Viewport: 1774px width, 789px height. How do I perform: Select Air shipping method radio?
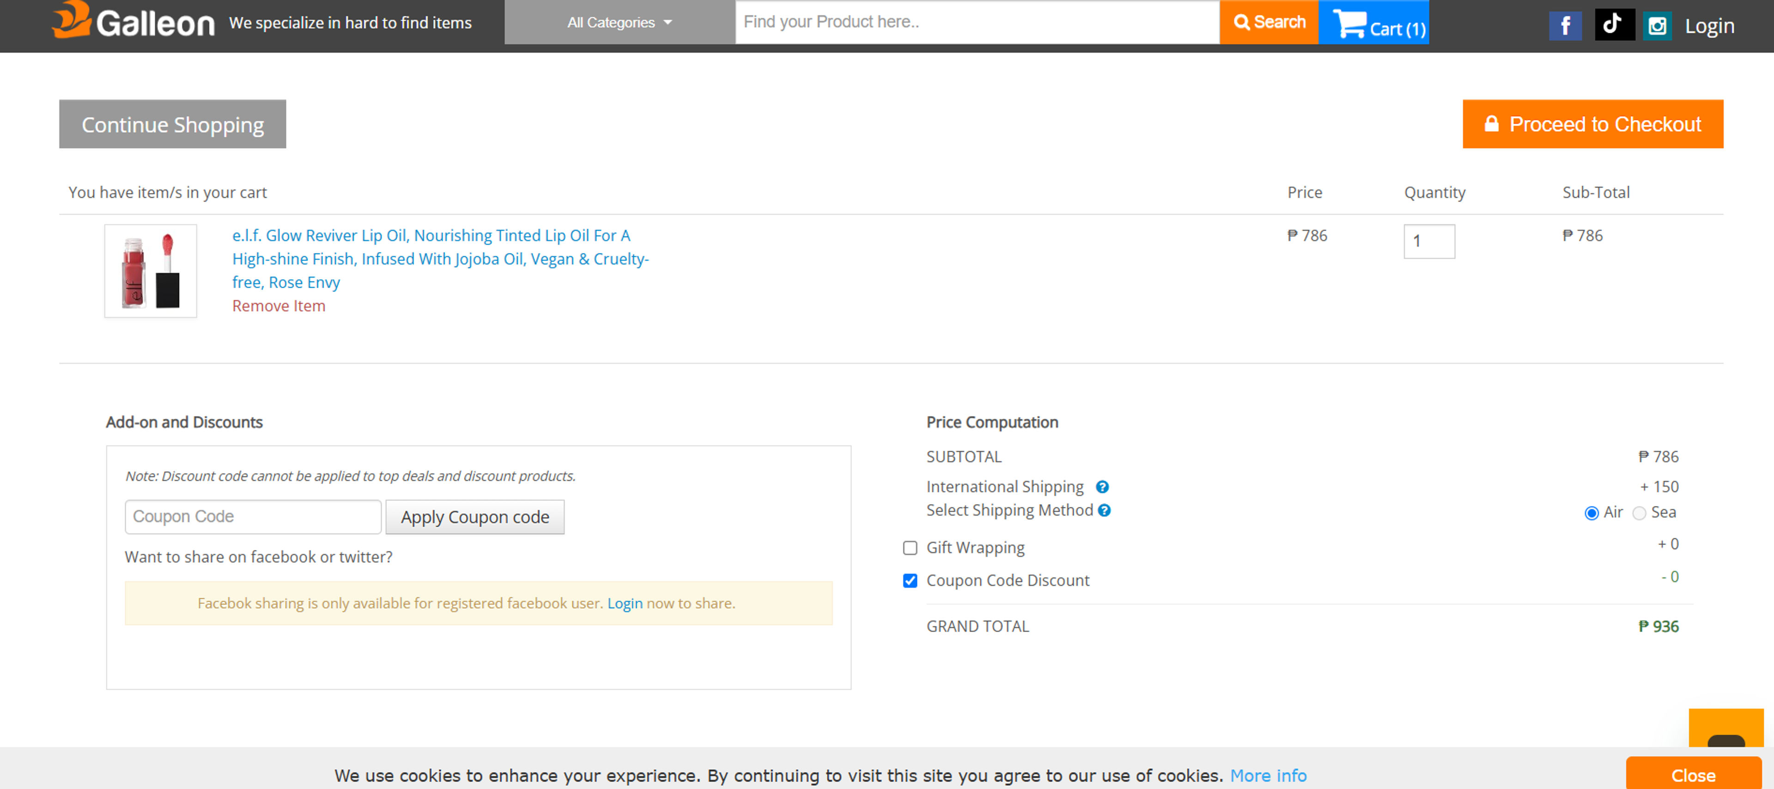point(1591,513)
